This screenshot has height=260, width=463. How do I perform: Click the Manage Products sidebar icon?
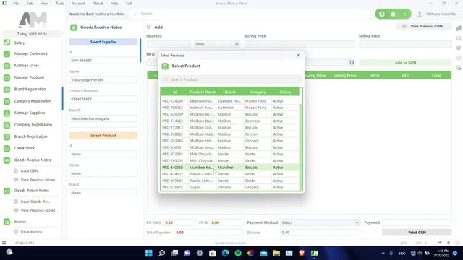[x=7, y=77]
